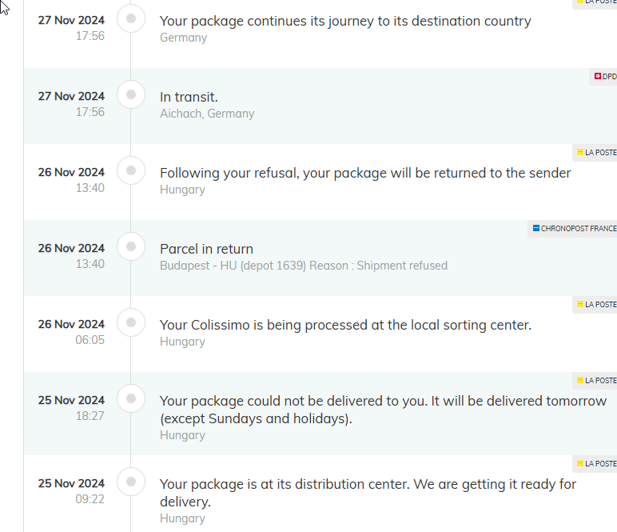Click the 26 Nov 2024 06:05 date label

point(71,331)
